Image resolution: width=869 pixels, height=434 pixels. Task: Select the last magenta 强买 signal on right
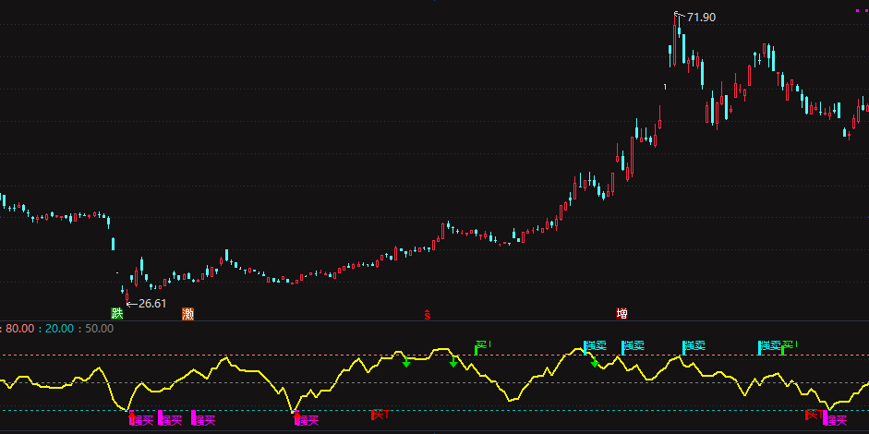(835, 420)
